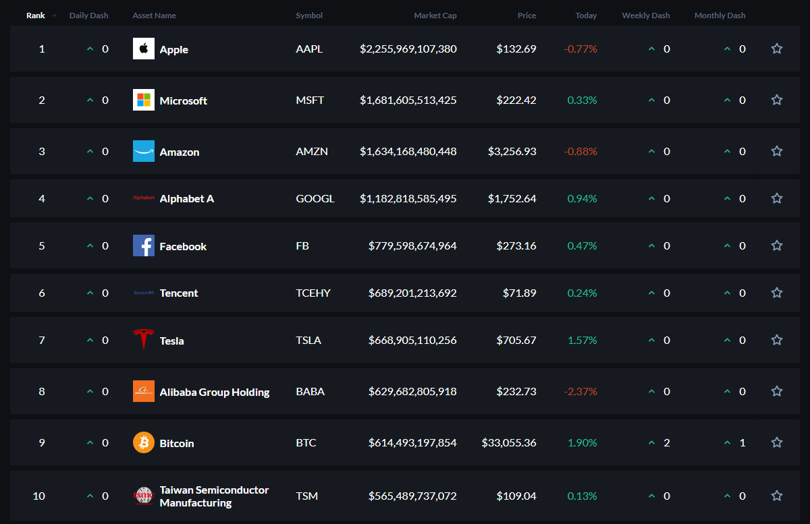The width and height of the screenshot is (810, 524).
Task: Open the Tencent asset link
Action: 179,293
